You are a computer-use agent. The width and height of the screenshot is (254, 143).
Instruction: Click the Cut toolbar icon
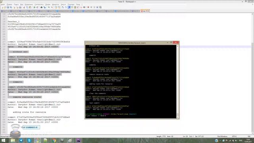[x=24, y=7]
